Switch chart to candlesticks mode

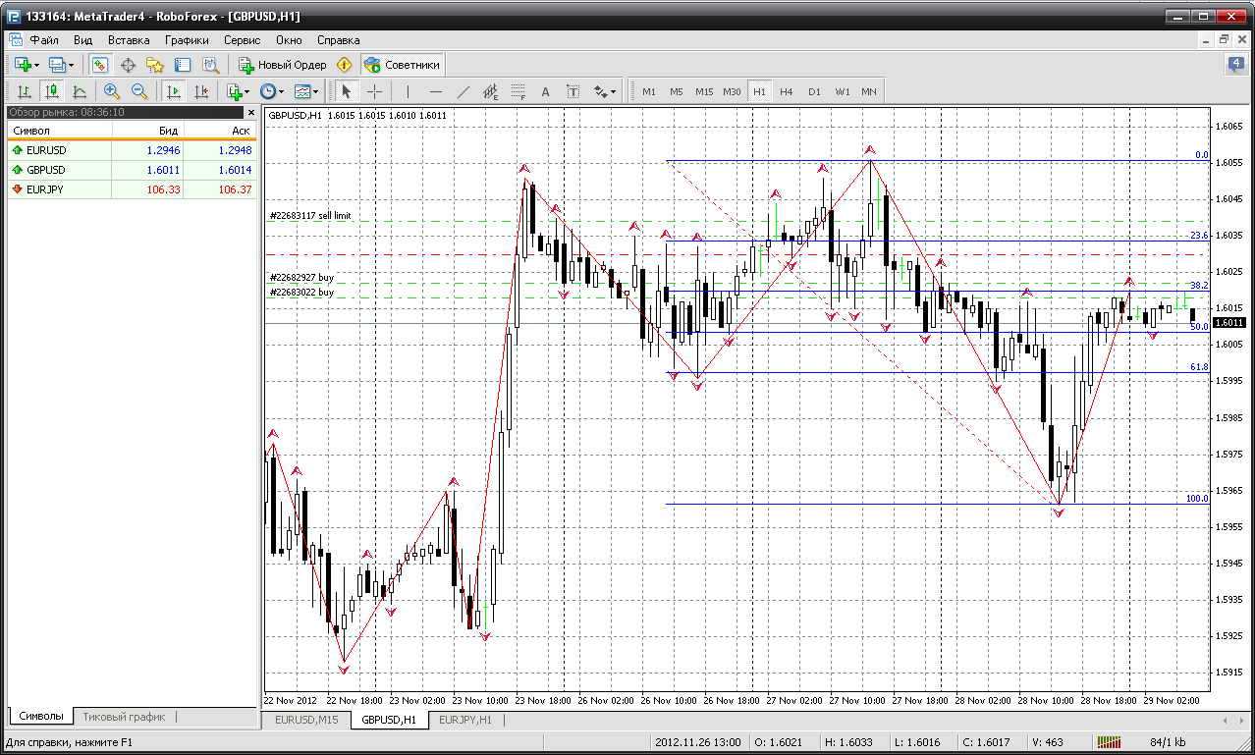(x=52, y=91)
